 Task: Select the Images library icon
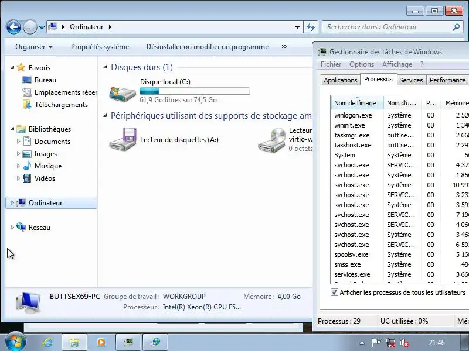click(x=27, y=154)
